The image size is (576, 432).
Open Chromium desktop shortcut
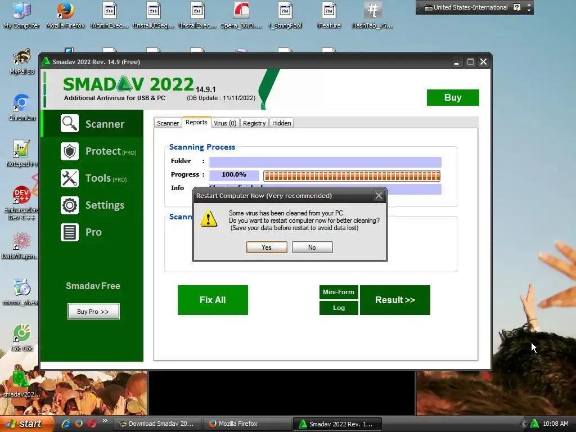(x=22, y=107)
